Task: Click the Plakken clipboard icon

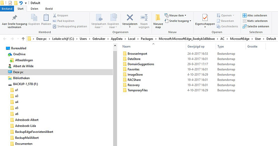Action: pyautogui.click(x=46, y=18)
